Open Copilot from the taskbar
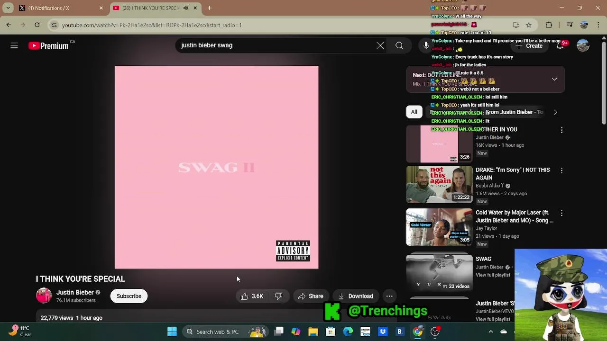The height and width of the screenshot is (341, 607). tap(296, 332)
